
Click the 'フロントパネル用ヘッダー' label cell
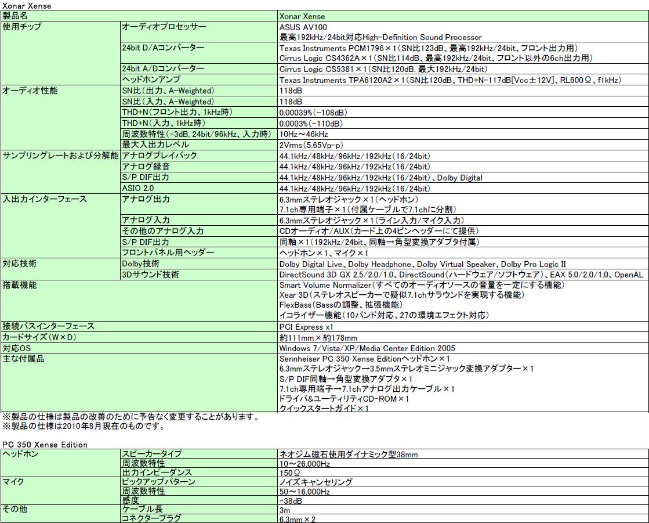[x=199, y=253]
